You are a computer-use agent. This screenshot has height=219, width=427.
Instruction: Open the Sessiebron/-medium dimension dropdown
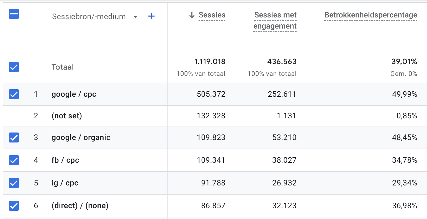point(135,17)
